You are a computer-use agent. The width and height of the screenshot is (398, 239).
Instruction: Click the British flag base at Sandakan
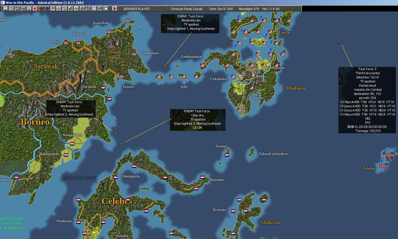point(134,54)
